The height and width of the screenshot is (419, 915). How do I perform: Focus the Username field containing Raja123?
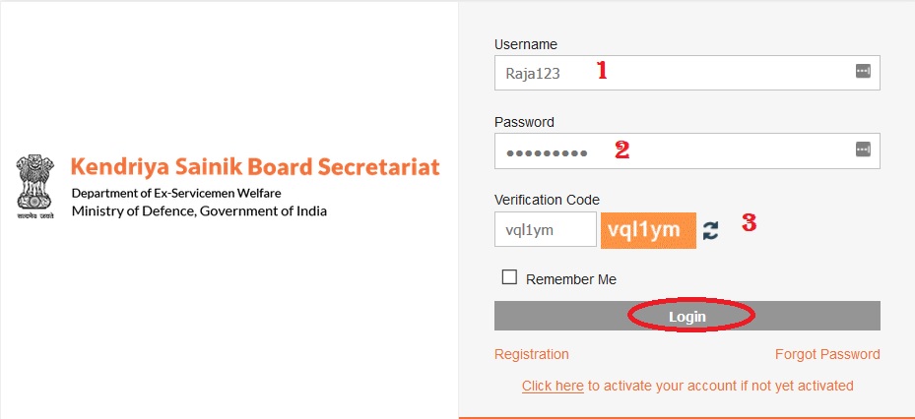pyautogui.click(x=686, y=73)
